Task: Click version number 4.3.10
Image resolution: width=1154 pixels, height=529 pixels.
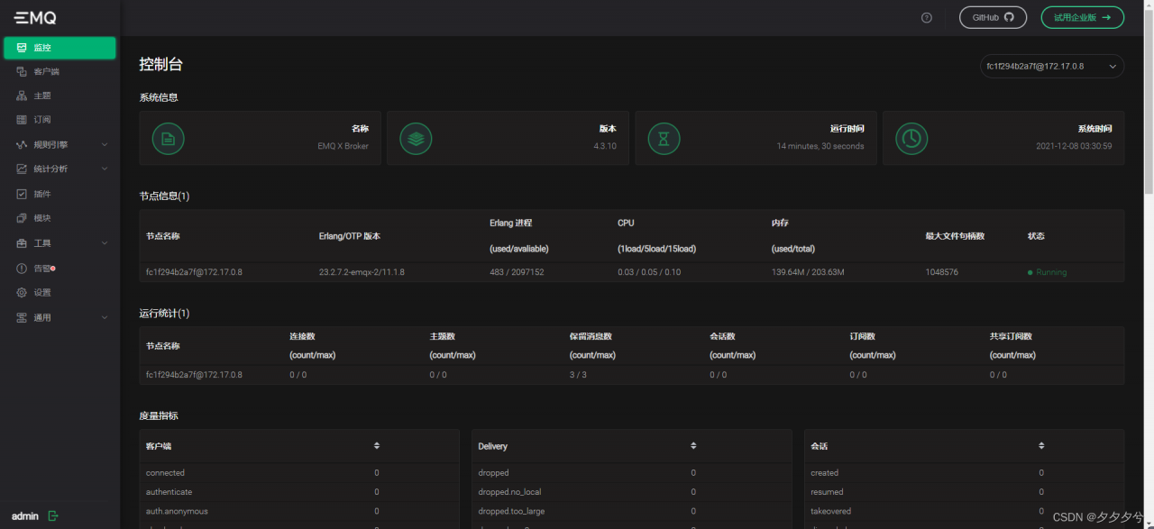Action: coord(605,146)
